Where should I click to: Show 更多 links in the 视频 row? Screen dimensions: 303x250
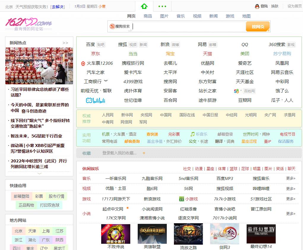pos(291,189)
